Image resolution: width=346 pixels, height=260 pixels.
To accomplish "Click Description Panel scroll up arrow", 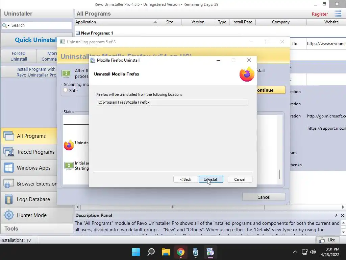I will (343, 222).
